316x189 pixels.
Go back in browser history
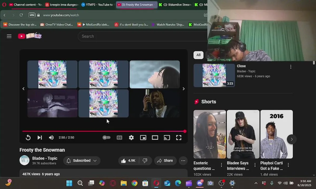point(4,15)
